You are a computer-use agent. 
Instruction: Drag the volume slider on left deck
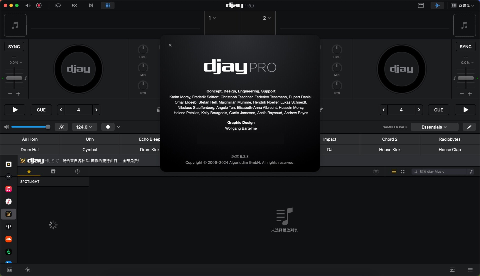(x=48, y=127)
